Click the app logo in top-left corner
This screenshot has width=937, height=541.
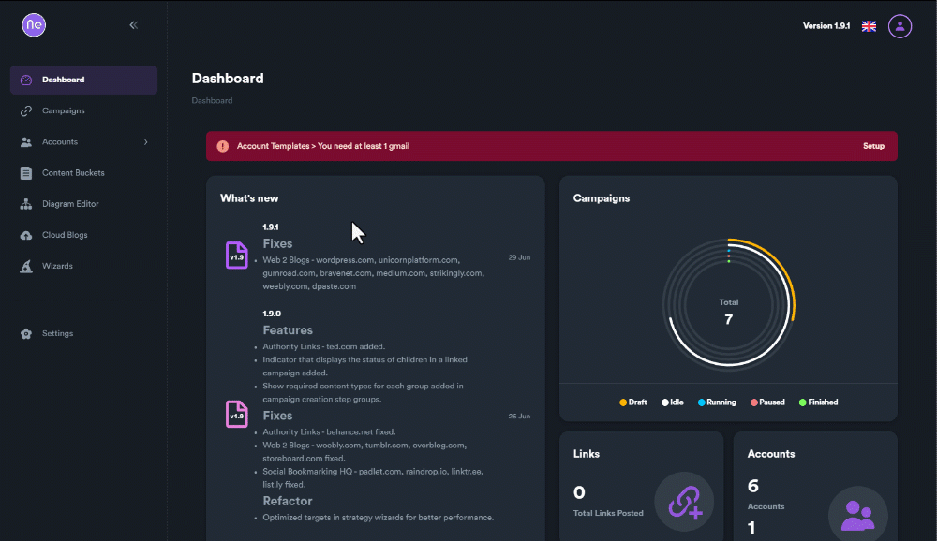click(x=34, y=25)
